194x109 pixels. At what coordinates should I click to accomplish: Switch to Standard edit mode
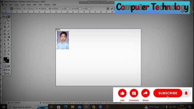click(x=5, y=66)
